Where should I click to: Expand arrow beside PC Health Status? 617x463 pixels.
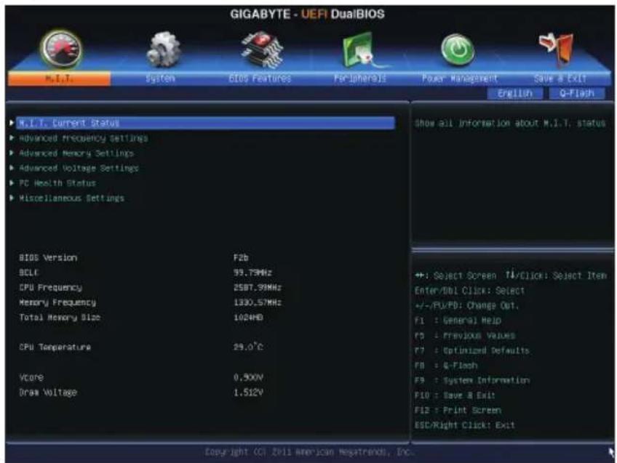[x=12, y=182]
